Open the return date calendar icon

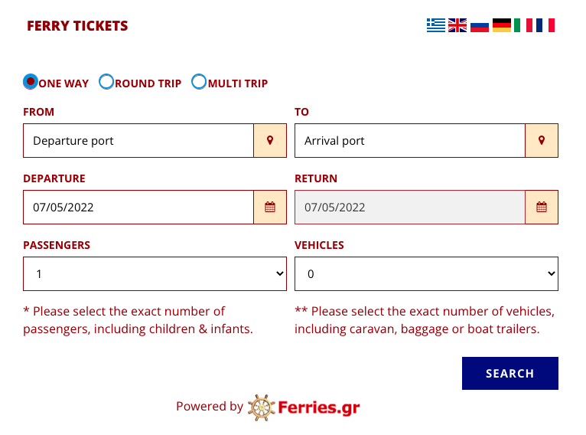pyautogui.click(x=542, y=208)
